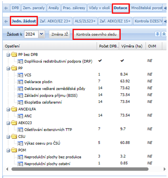Click the year field showing 2024
Viewport: 168px width, 178px height.
point(31,34)
